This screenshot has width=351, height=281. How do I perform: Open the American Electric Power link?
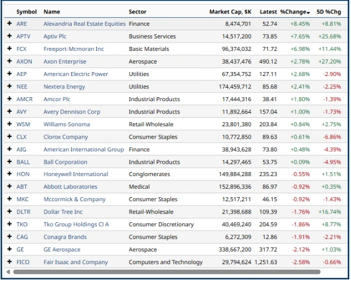pyautogui.click(x=76, y=74)
